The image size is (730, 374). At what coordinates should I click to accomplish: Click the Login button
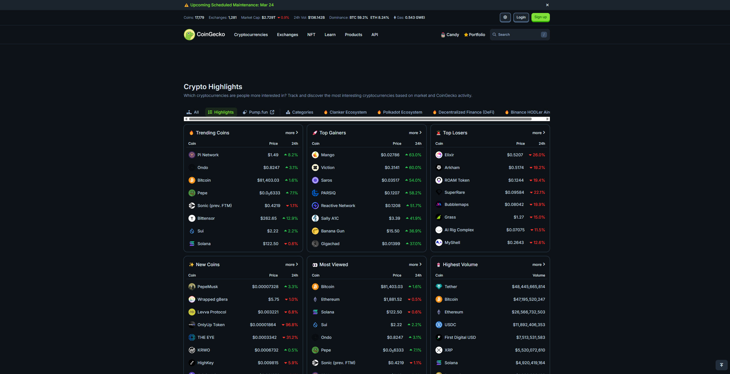click(521, 17)
